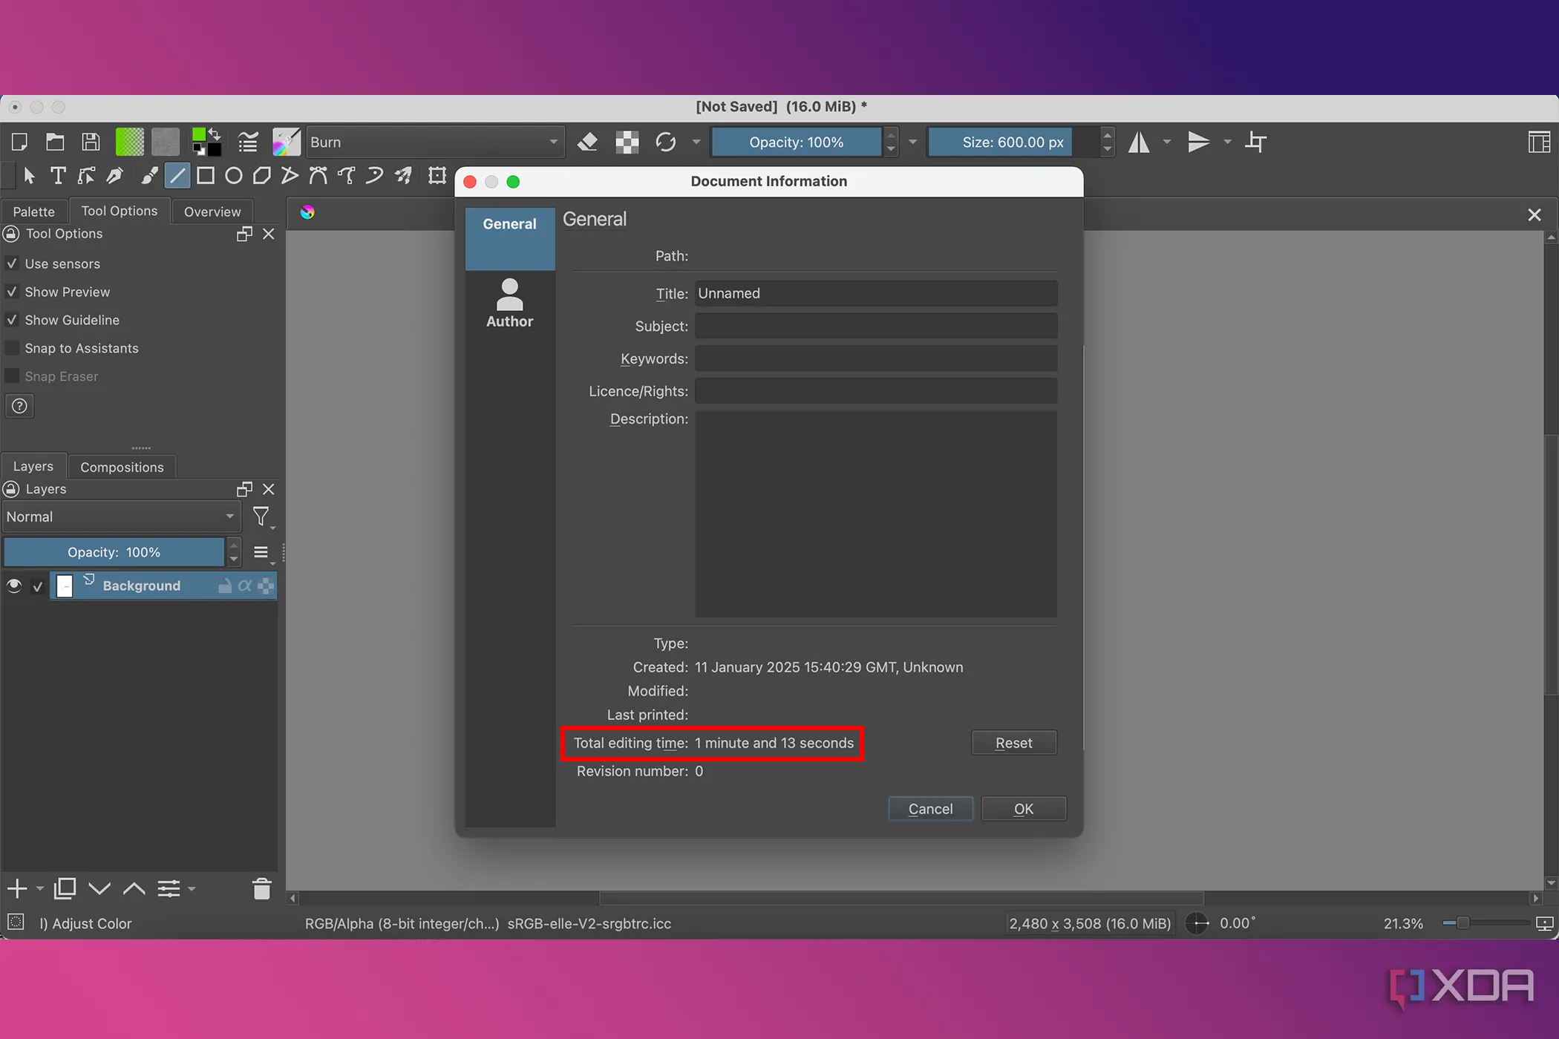This screenshot has height=1039, width=1559.
Task: Open the add layer dropdown arrow
Action: pyautogui.click(x=40, y=888)
